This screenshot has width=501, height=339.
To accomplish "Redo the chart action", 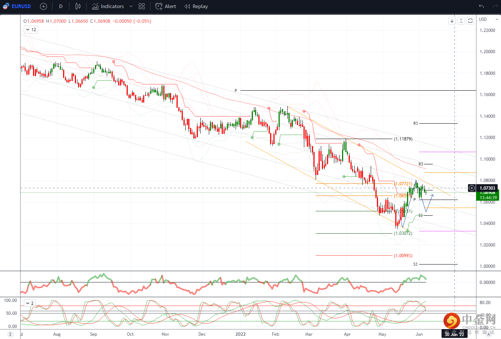I will click(495, 6).
